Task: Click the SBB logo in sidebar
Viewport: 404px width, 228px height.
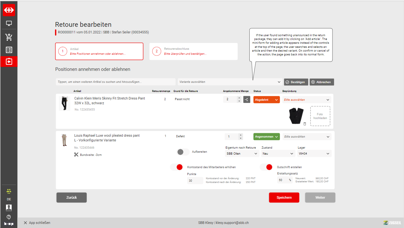Action: [9, 10]
